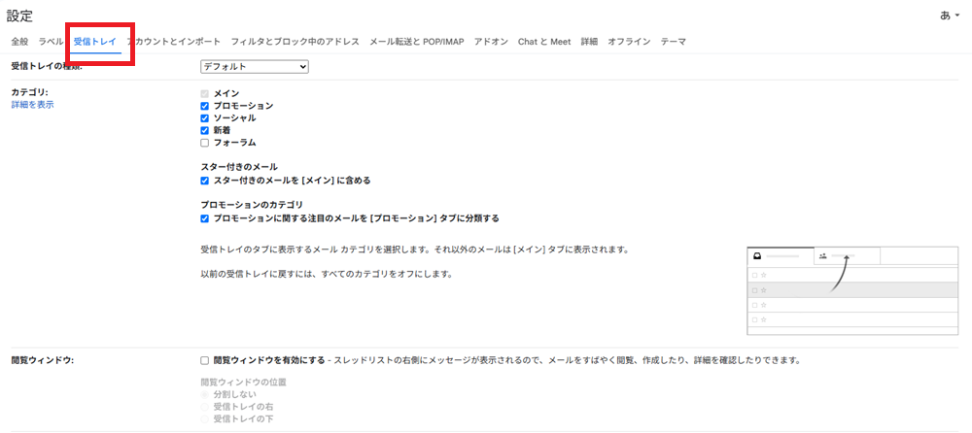Open the テーマ settings tab
The image size is (972, 433).
coord(673,42)
